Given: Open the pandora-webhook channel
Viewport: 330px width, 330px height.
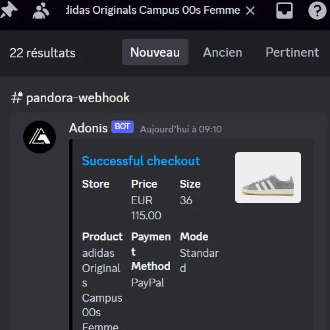Looking at the screenshot, I should coord(78,97).
